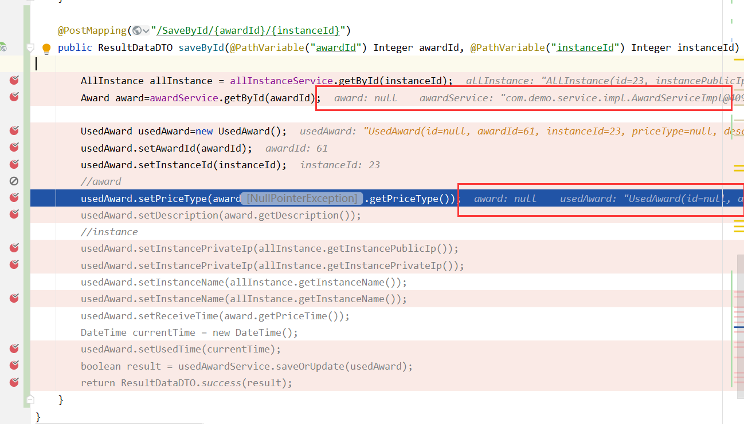This screenshot has width=744, height=424.
Task: Click inline awardService 'com.demo.service.impl.AwardServiceImpl' value
Action: [582, 98]
